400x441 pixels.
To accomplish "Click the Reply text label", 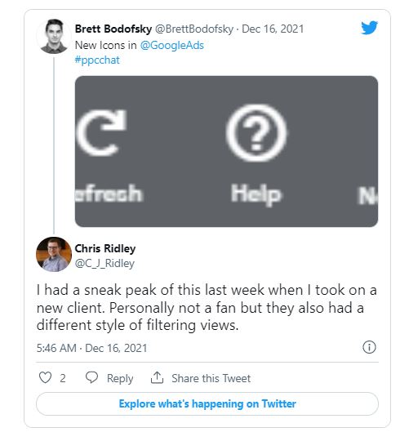I will point(120,378).
